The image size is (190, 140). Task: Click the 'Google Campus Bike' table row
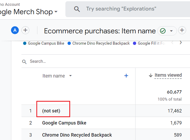tap(106, 123)
